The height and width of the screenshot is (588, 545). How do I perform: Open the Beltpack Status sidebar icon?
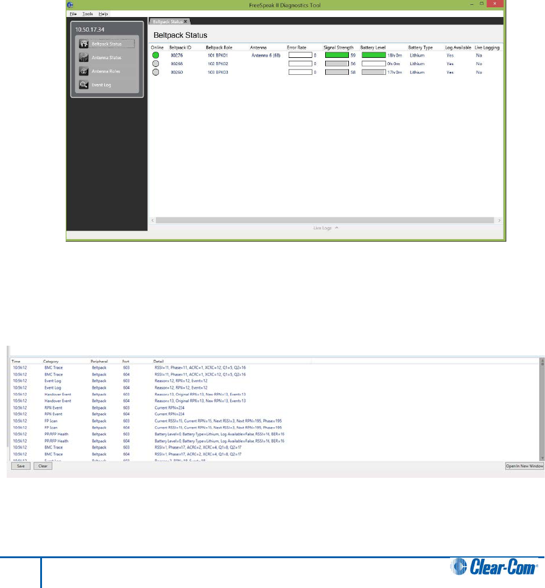tap(83, 44)
